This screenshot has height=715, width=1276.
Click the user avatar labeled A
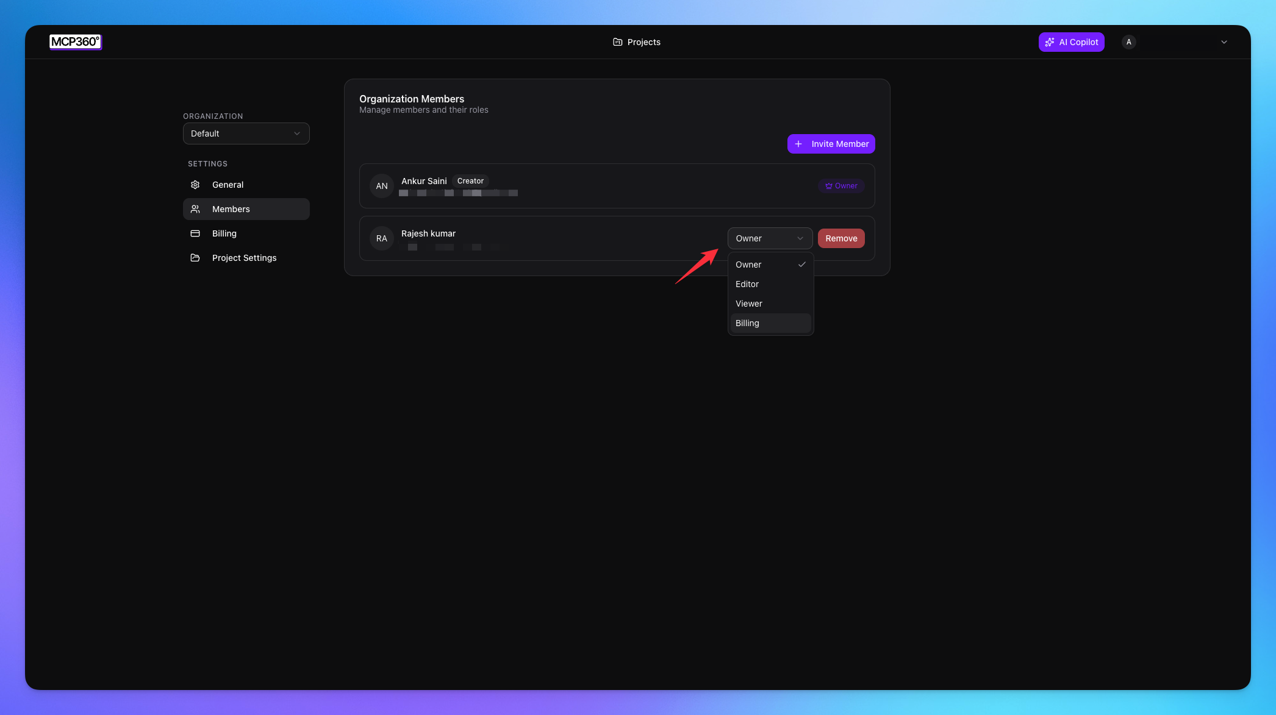tap(1128, 42)
